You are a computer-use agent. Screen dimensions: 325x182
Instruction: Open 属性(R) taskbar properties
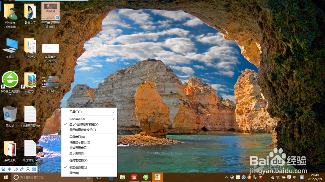pyautogui.click(x=89, y=173)
